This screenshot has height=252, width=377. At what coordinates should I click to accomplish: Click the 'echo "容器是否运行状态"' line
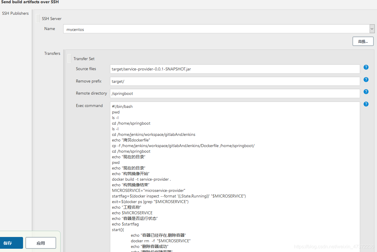click(135, 218)
